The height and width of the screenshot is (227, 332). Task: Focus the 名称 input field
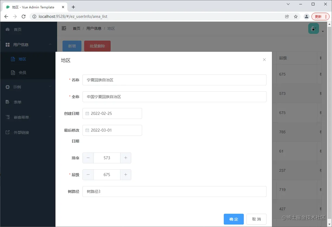[175, 80]
